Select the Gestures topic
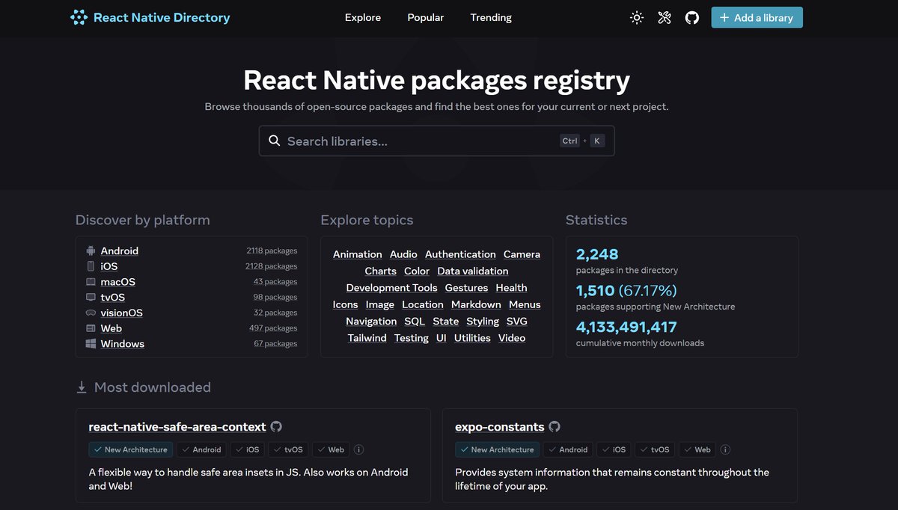 466,288
